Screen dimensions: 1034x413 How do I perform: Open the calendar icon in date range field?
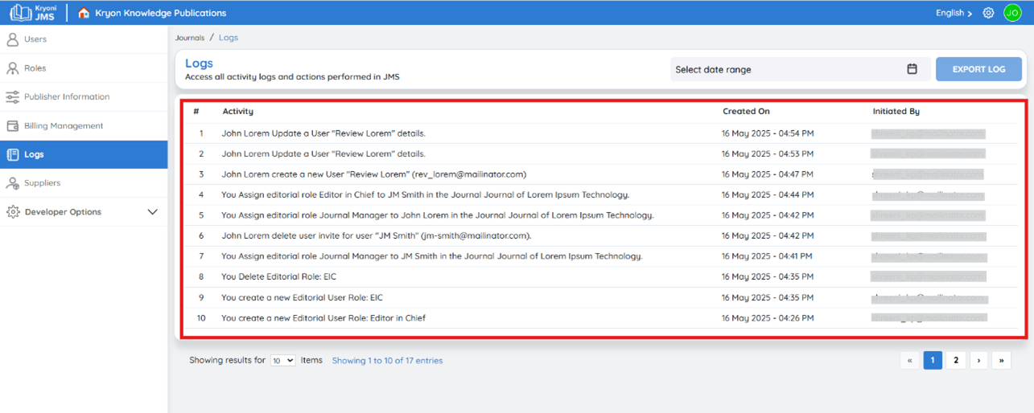(912, 69)
